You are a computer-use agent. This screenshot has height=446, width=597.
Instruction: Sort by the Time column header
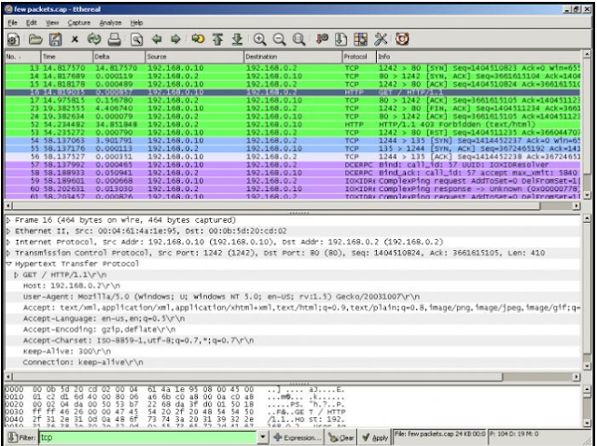(66, 57)
